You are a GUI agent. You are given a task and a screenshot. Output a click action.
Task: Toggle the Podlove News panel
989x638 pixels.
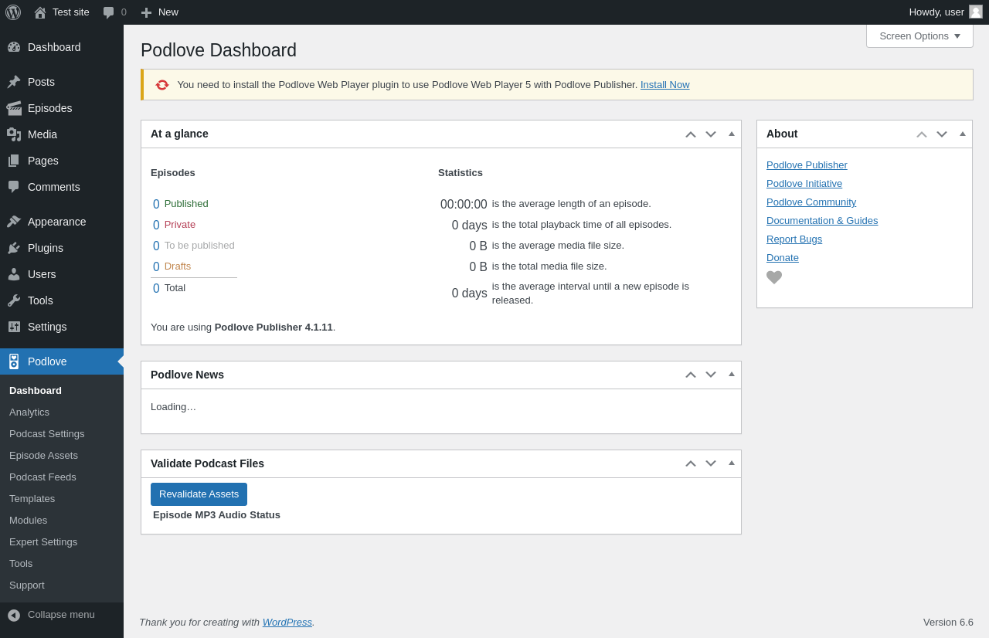click(731, 375)
